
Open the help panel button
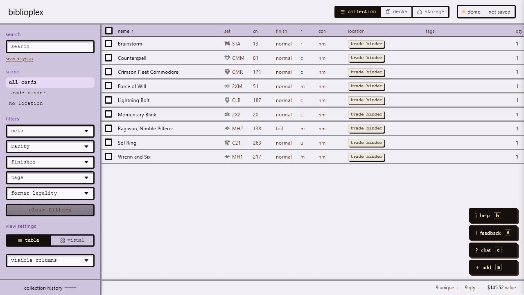(493, 216)
